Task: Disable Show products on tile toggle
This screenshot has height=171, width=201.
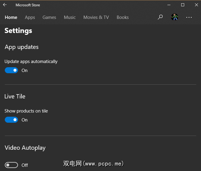Action: pos(11,120)
